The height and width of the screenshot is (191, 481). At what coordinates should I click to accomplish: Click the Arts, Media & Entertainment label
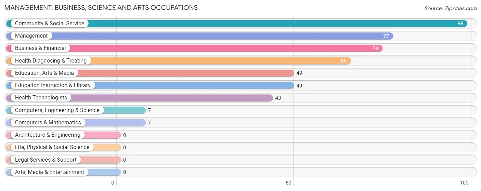tap(50, 172)
